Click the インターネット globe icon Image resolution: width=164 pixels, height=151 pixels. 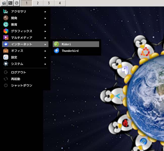click(6, 44)
